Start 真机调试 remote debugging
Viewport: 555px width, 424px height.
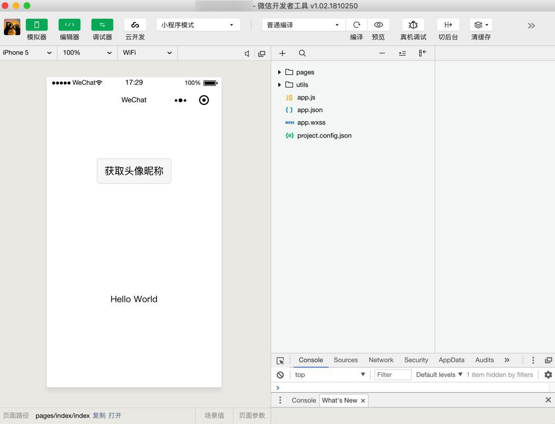[413, 25]
